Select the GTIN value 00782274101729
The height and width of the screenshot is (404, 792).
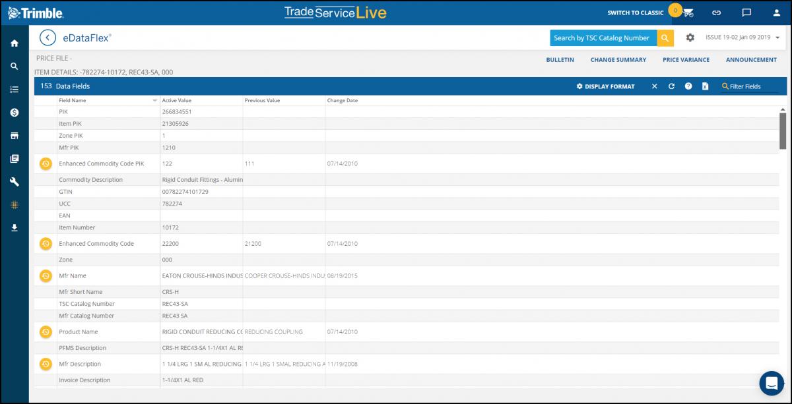(x=185, y=191)
